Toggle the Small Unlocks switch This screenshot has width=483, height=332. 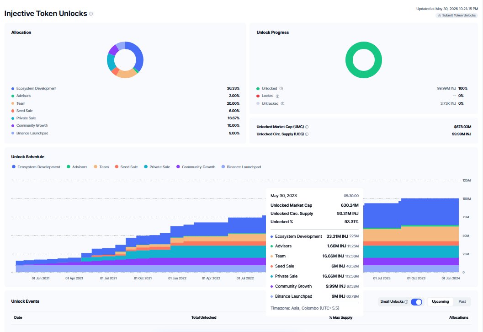(x=416, y=302)
